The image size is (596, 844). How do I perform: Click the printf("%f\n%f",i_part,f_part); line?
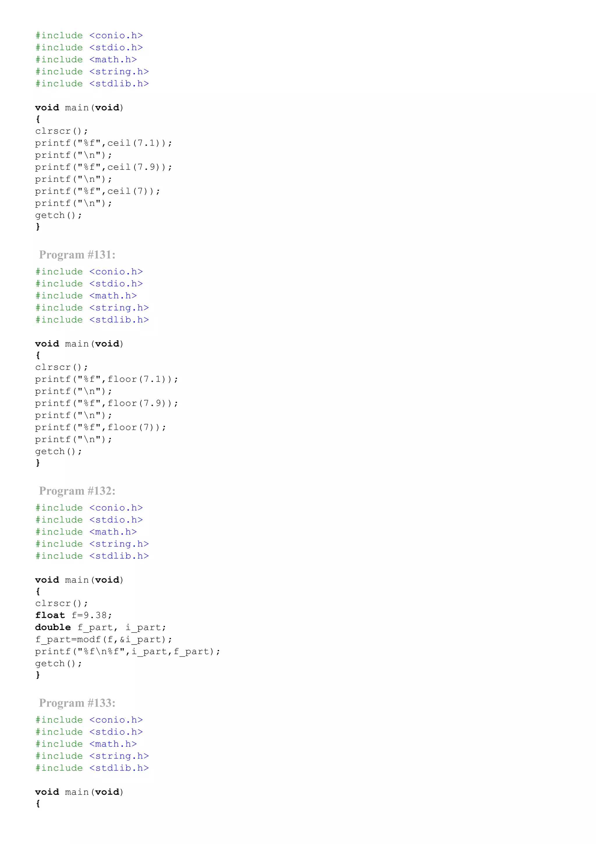[x=128, y=652]
